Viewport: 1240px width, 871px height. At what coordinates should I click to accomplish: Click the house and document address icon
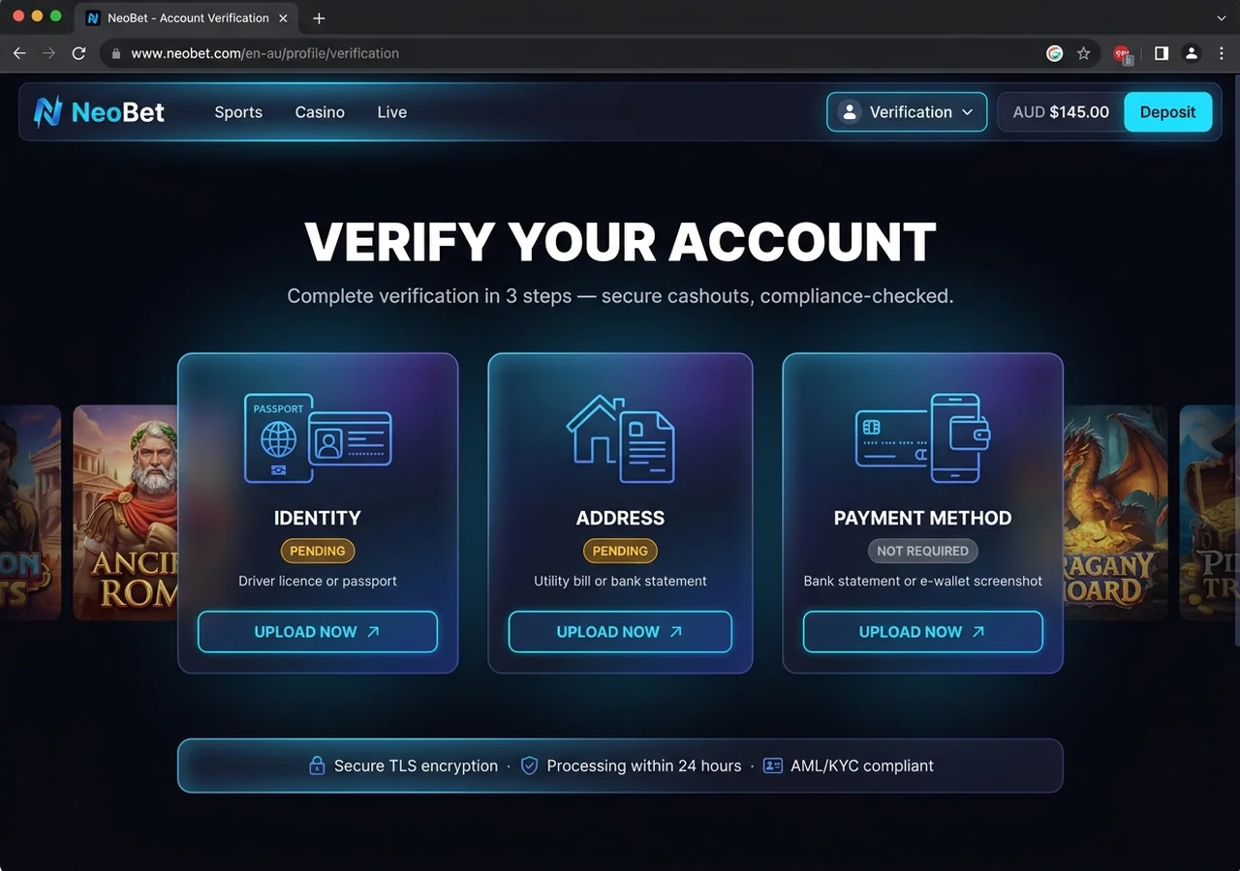point(620,437)
